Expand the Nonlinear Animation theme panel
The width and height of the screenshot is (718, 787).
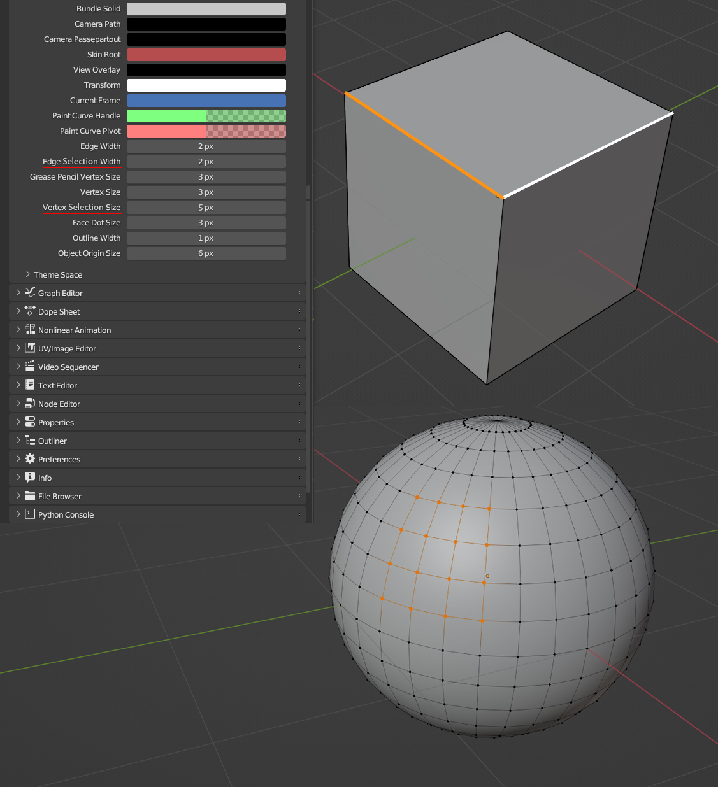click(x=18, y=330)
